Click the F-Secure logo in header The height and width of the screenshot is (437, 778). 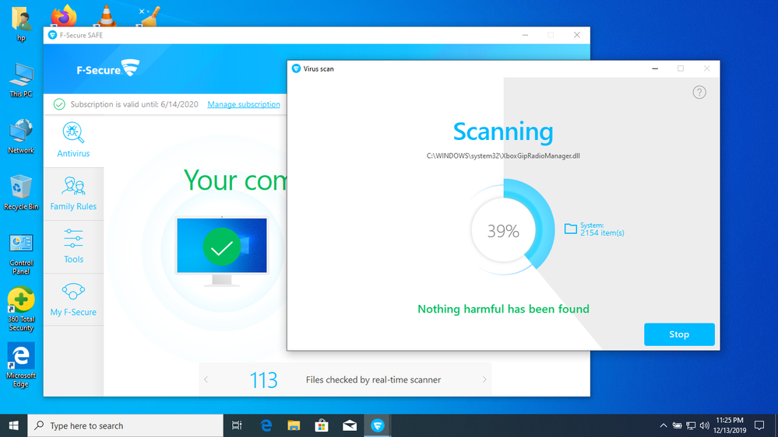pos(107,69)
